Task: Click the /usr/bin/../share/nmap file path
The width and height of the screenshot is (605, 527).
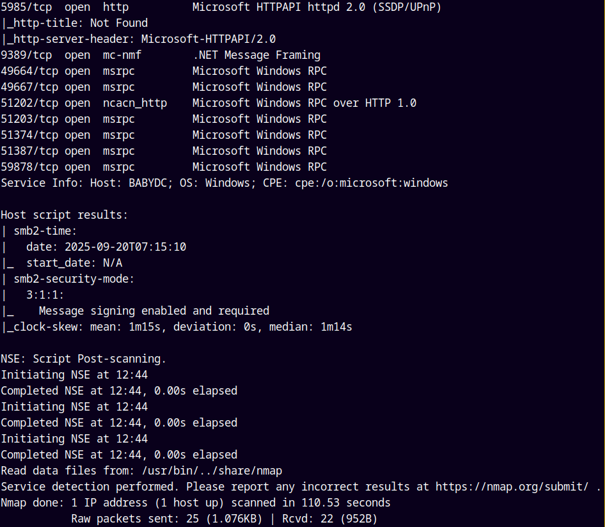Action: (212, 471)
